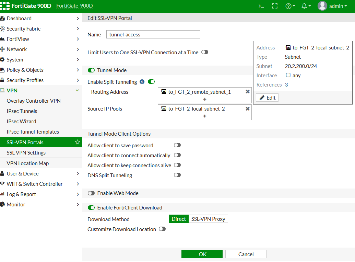Add a new Routing Address entry
The image size is (355, 262).
205,99
